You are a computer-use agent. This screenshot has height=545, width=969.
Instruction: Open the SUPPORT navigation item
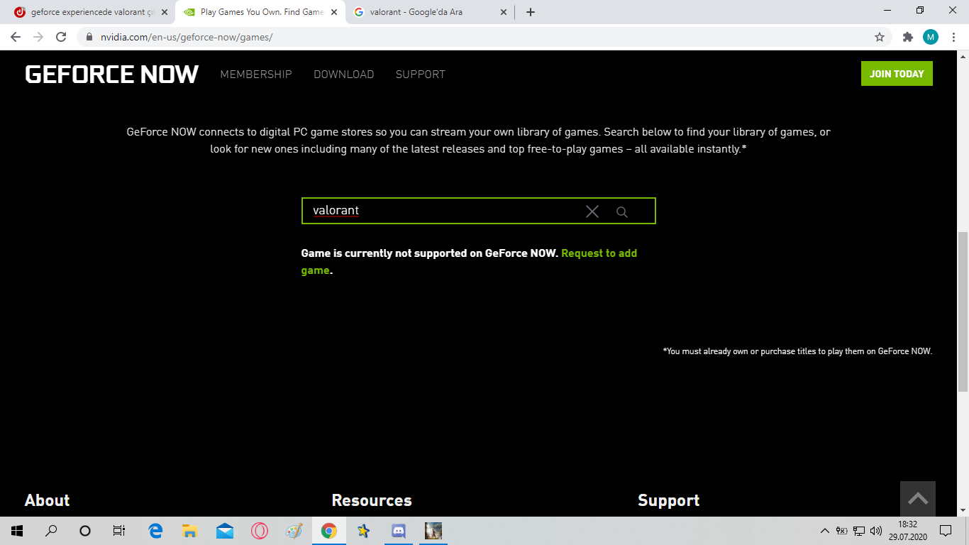point(421,75)
